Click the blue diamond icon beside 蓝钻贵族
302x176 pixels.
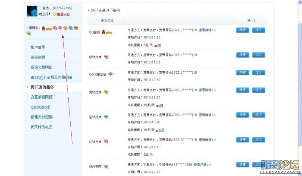106,117
